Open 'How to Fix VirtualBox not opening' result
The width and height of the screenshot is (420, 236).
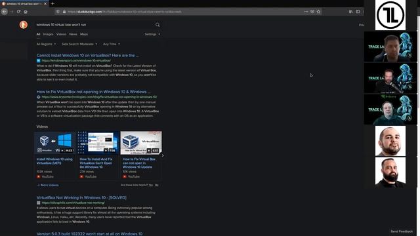(93, 92)
